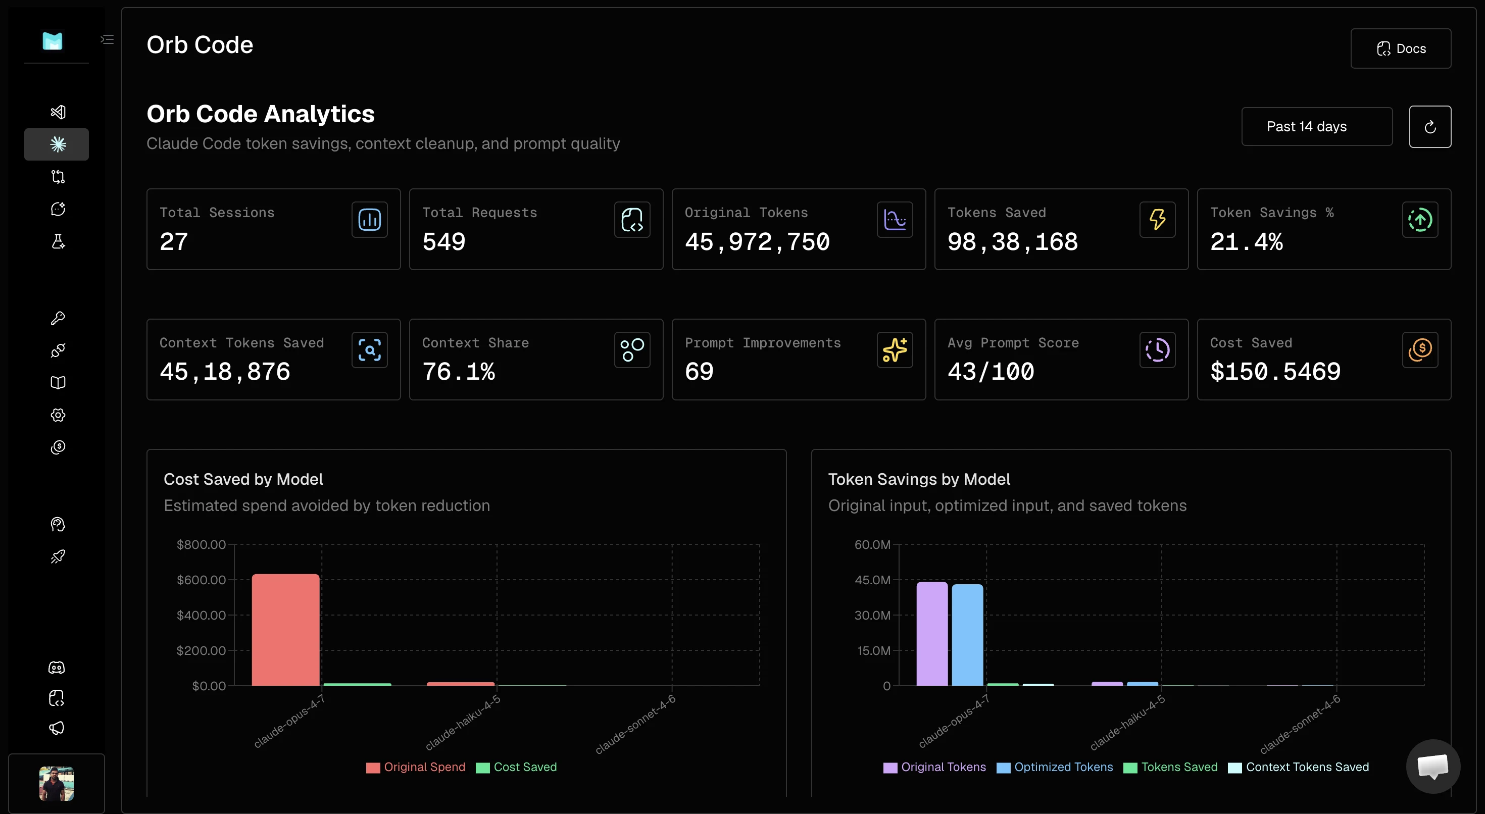Image resolution: width=1485 pixels, height=814 pixels.
Task: Open the settings gear sidebar icon
Action: click(x=58, y=415)
